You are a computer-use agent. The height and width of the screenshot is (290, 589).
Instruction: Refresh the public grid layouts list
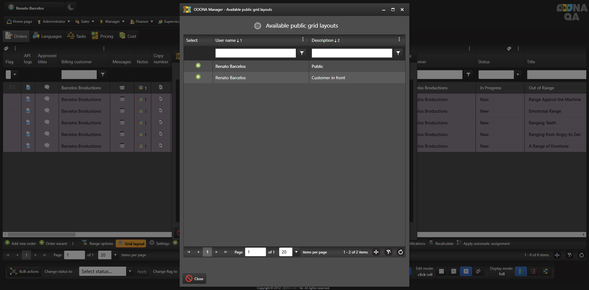pyautogui.click(x=400, y=252)
